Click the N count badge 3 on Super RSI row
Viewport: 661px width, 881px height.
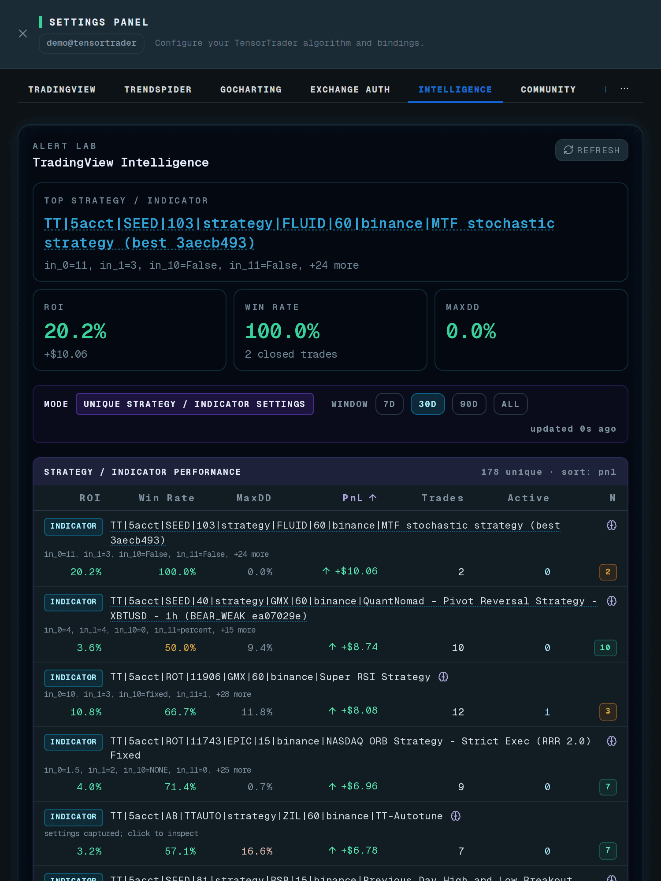(x=608, y=711)
